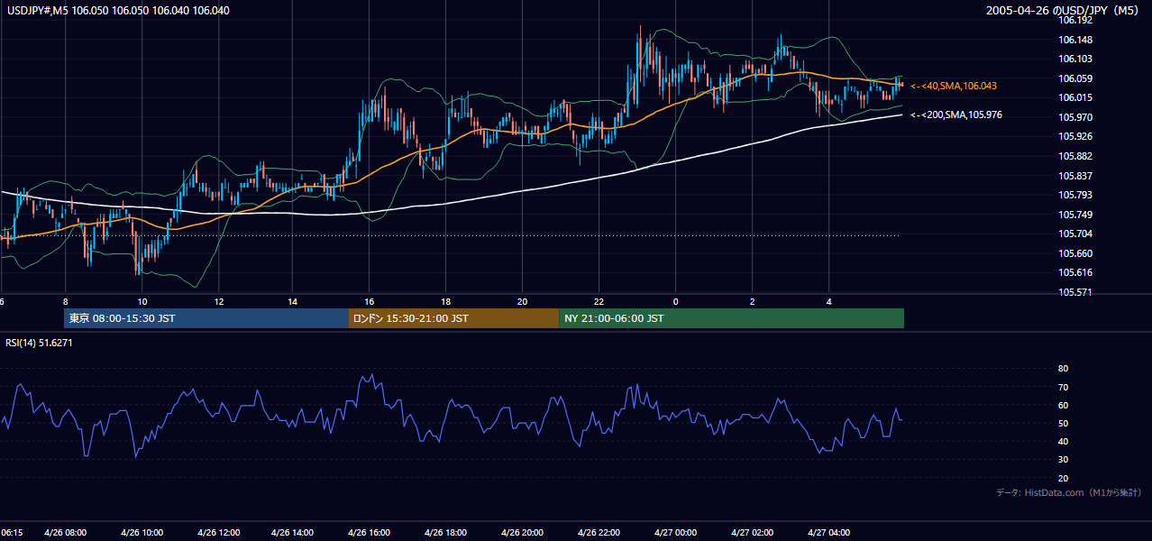Image resolution: width=1152 pixels, height=541 pixels.
Task: Click the bottom time label 4/26 08:00
Action: [65, 533]
